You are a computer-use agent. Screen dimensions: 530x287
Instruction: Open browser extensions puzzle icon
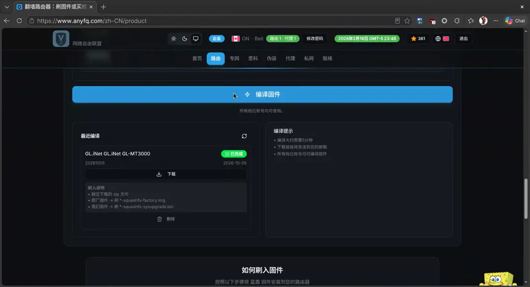pyautogui.click(x=457, y=21)
